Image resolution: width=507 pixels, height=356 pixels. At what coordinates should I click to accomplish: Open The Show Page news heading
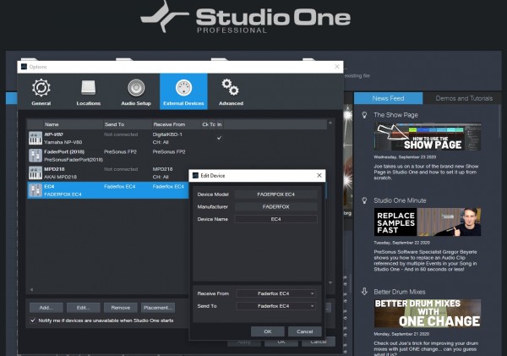[395, 115]
